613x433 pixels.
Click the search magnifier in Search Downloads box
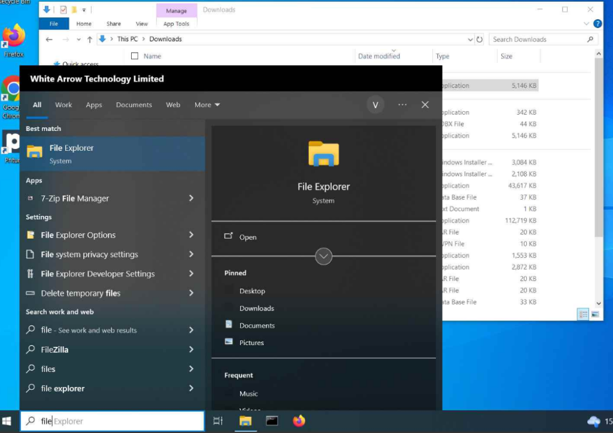click(x=590, y=39)
